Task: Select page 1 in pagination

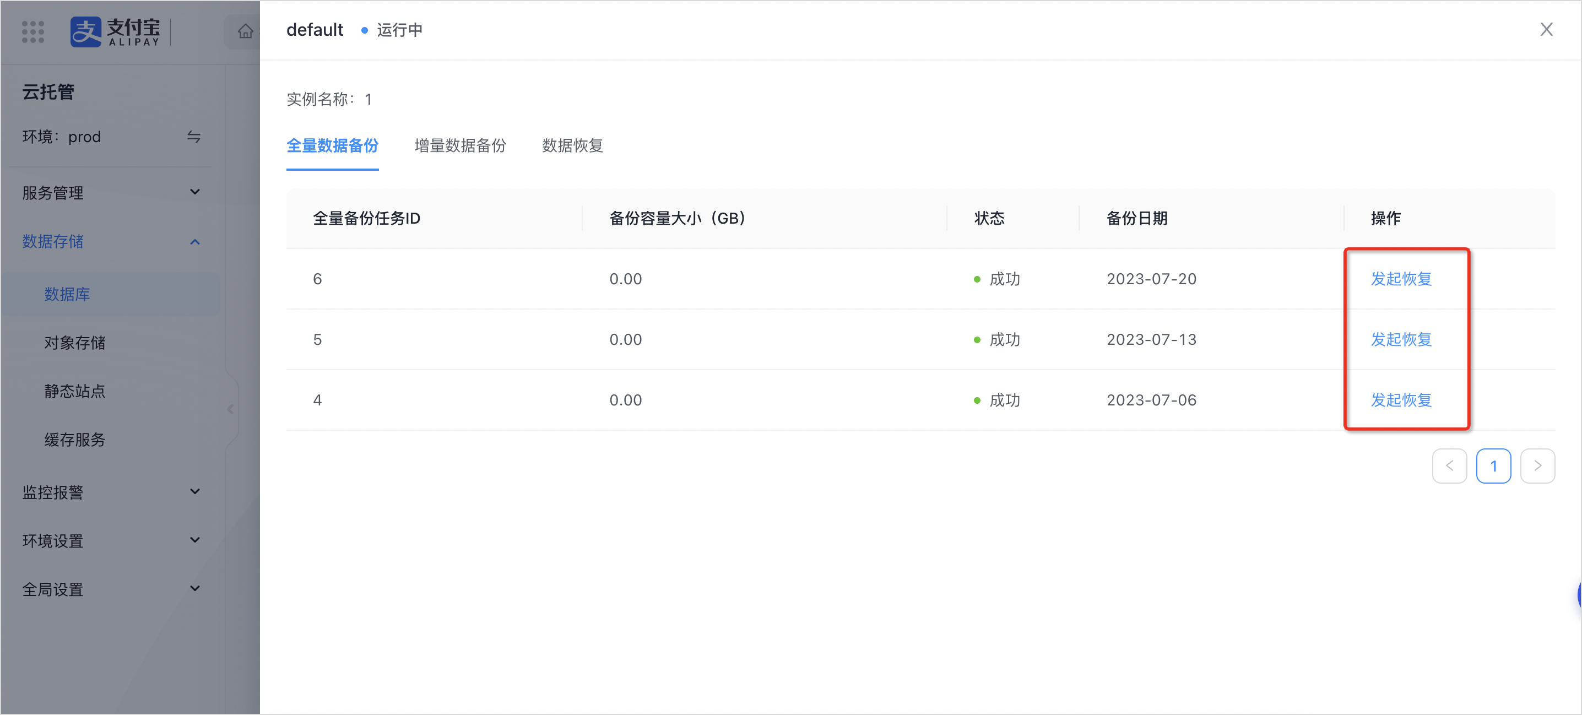Action: coord(1493,466)
